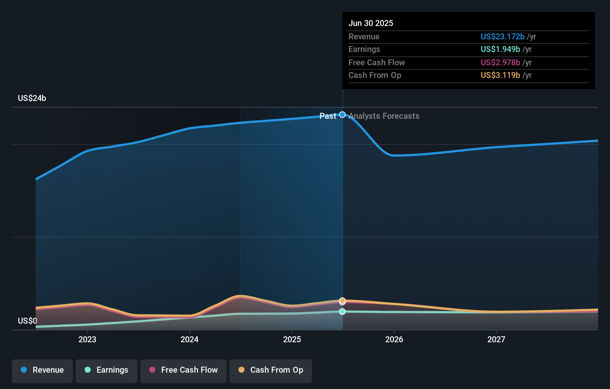Click the US$3.119b cash from op value
This screenshot has width=610, height=389.
point(500,75)
